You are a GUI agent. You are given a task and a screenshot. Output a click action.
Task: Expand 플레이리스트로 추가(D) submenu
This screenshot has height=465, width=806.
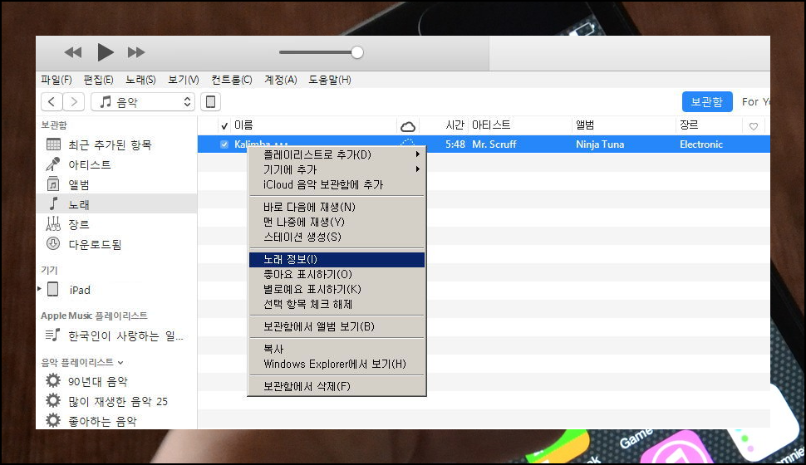coord(337,154)
